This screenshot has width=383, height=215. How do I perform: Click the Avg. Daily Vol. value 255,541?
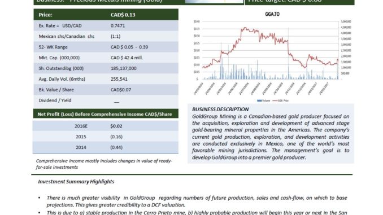[x=119, y=79]
